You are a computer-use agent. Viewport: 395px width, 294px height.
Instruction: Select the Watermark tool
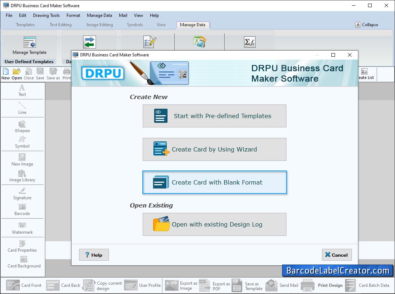(x=22, y=228)
